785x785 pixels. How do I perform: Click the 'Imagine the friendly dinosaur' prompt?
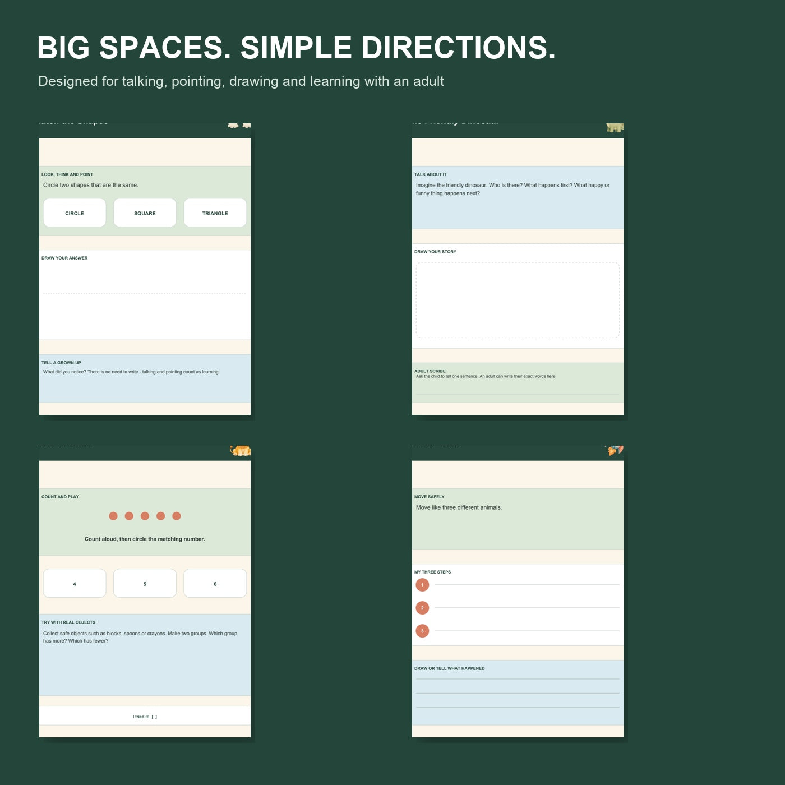(512, 189)
